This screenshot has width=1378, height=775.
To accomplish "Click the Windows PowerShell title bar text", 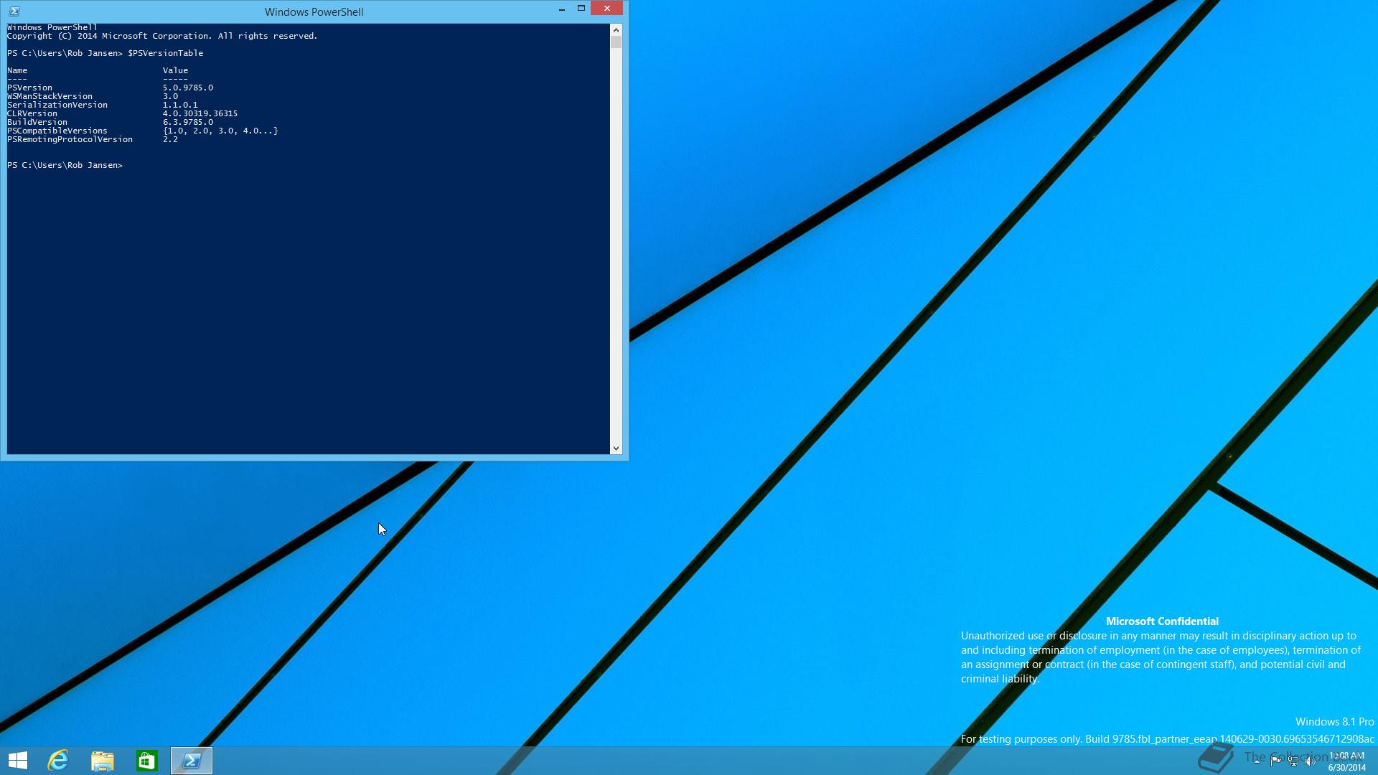I will pos(314,12).
